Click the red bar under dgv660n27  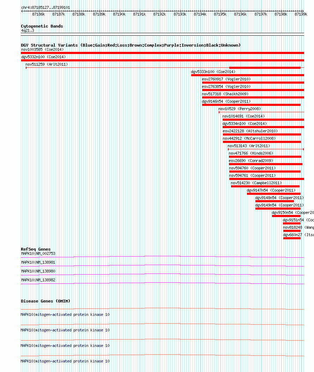click(292, 238)
